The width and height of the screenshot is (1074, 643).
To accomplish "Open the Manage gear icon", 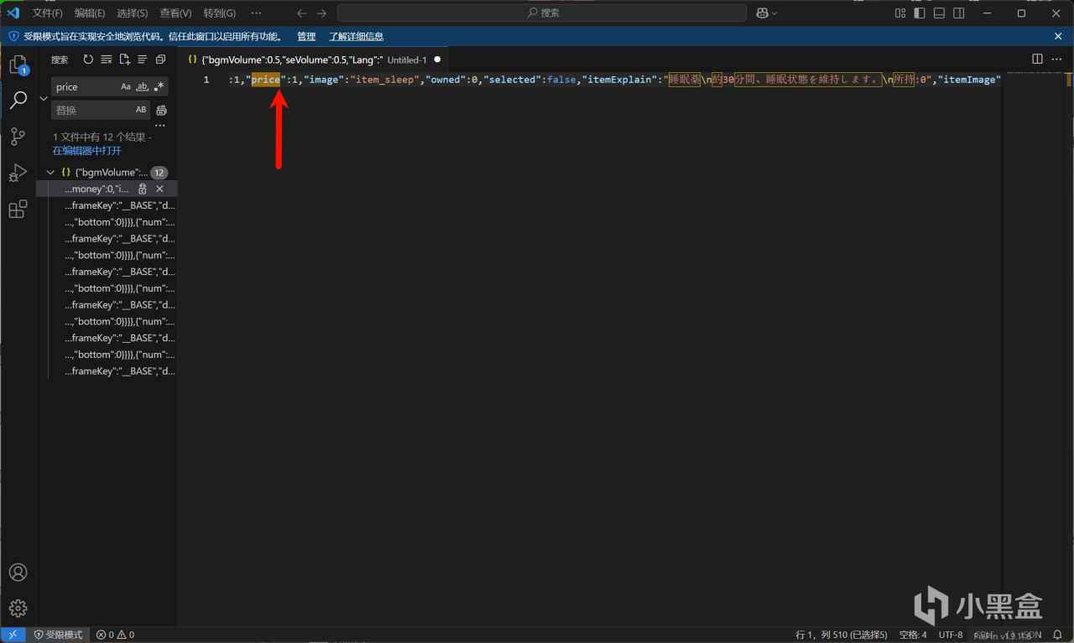I will (x=18, y=609).
